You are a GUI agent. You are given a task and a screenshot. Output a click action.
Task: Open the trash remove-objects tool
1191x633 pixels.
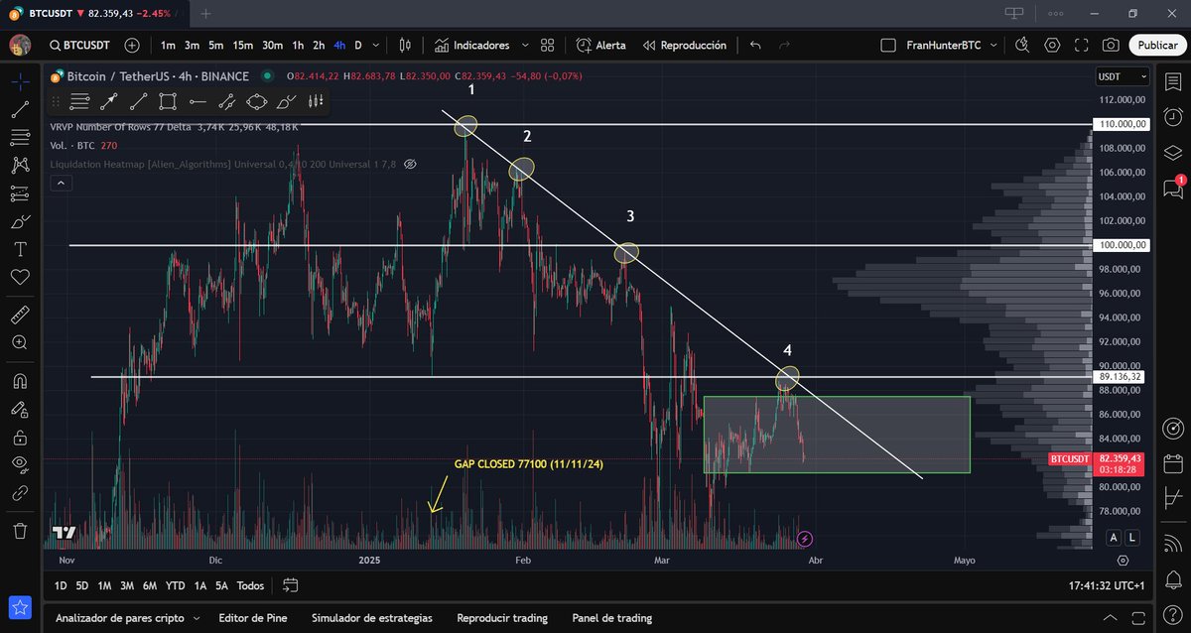20,531
